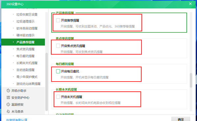Click description 开机将显示每日趣玩提醒
Viewport: 197px width, 121px height.
click(x=84, y=77)
